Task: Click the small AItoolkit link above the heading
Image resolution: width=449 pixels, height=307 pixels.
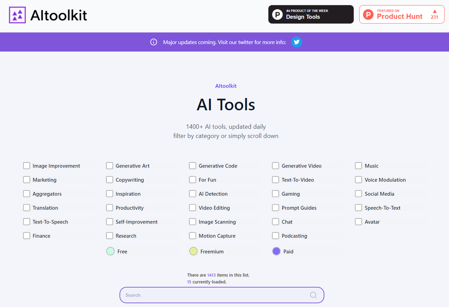Action: (x=226, y=86)
